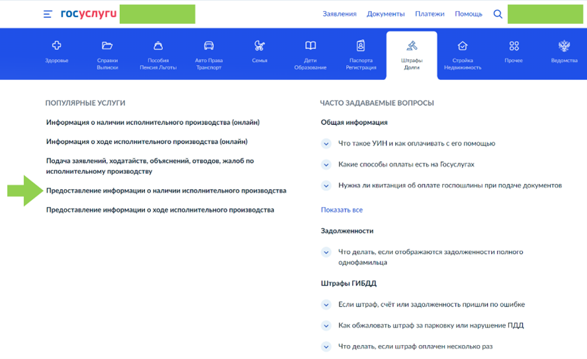
Task: Expand the question about payment methods on Госуслуги
Action: click(326, 165)
